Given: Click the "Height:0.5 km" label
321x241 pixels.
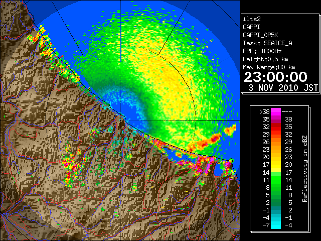Looking at the screenshot, I should tap(265, 59).
